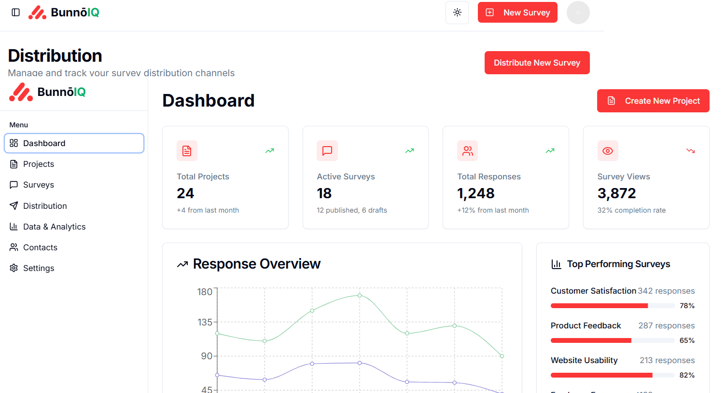Click the Total Projects document icon

point(187,150)
